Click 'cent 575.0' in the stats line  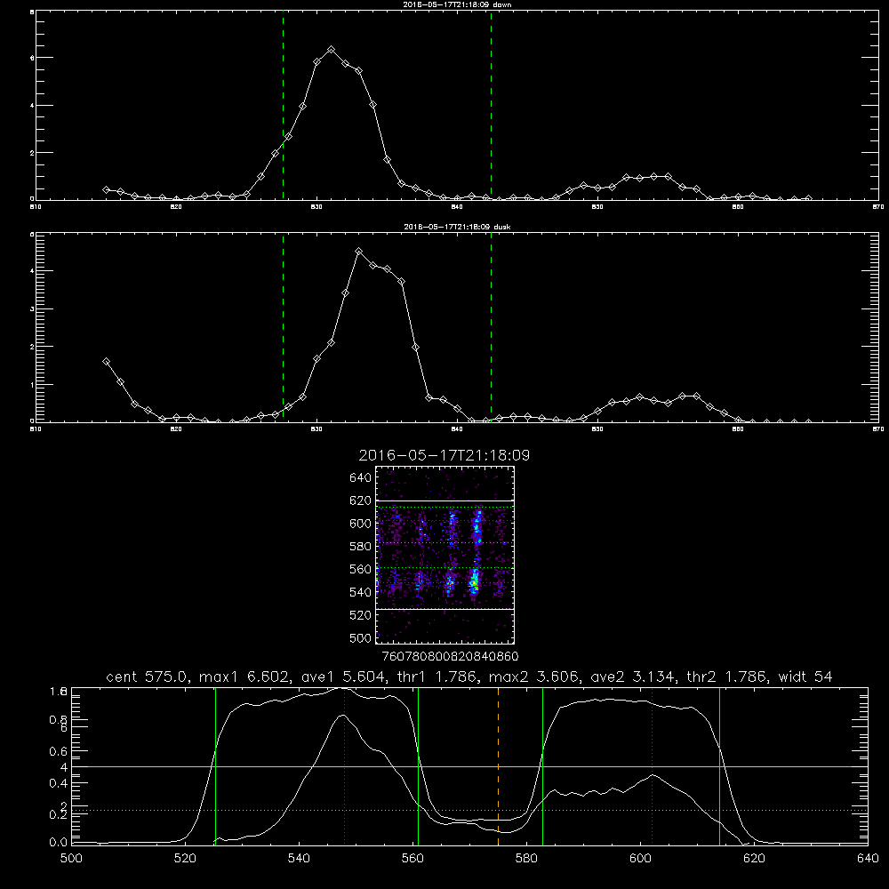coord(148,677)
